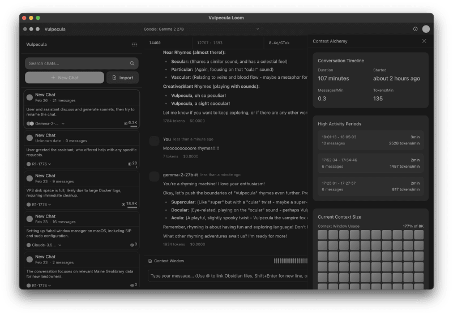Expand R1-1776 selector in the greeting chat
The image size is (453, 315).
(x=50, y=164)
